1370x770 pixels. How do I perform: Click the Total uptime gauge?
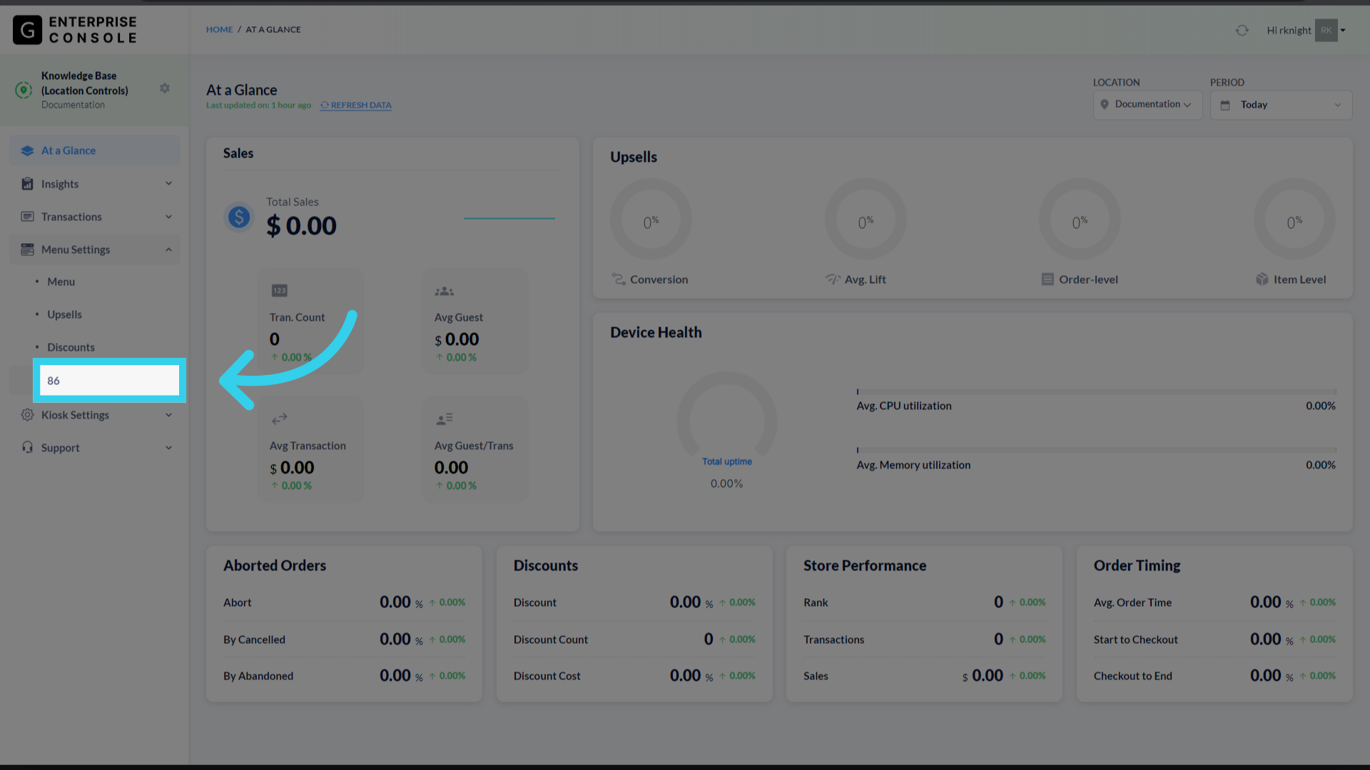726,422
